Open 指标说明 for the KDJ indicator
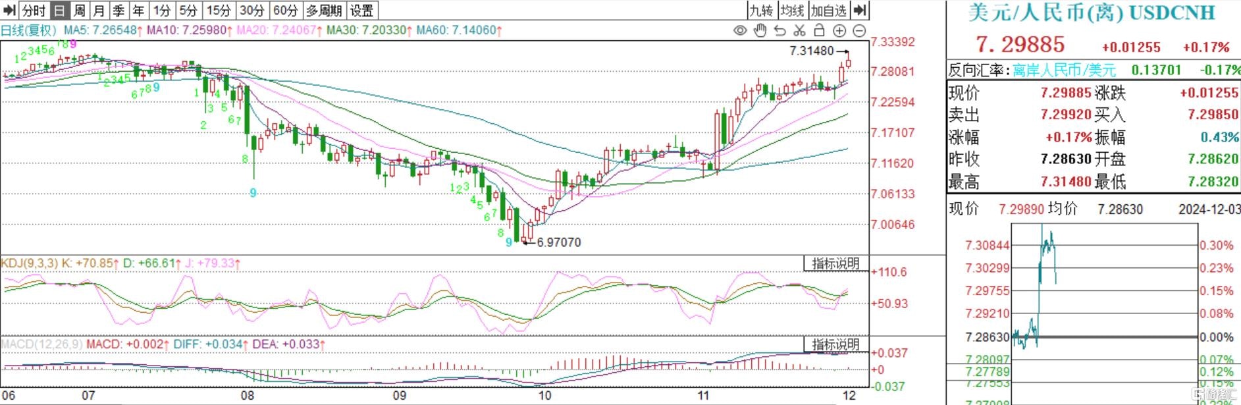Image resolution: width=1241 pixels, height=405 pixels. tap(835, 263)
